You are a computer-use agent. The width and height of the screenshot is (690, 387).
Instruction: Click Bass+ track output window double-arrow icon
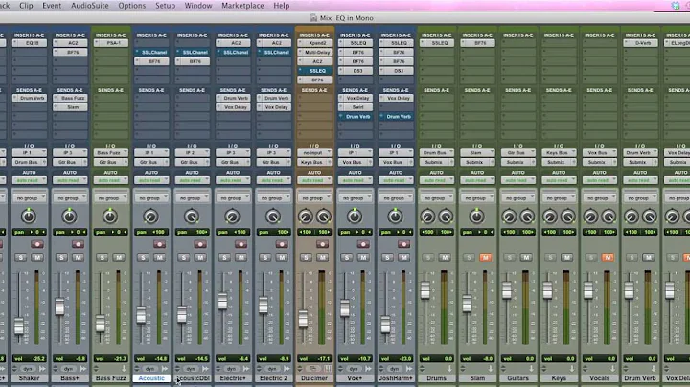(83, 369)
